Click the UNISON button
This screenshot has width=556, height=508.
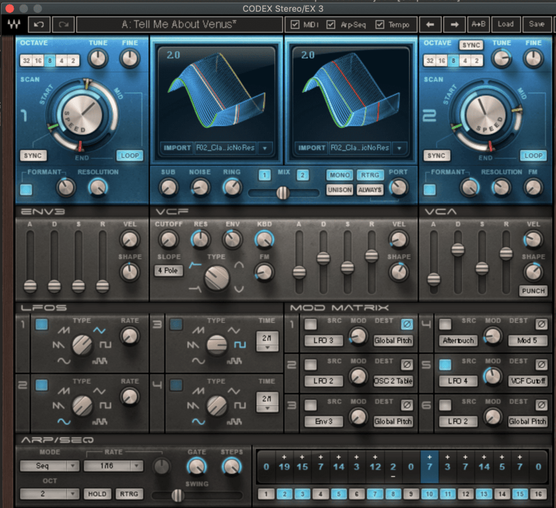click(x=340, y=190)
